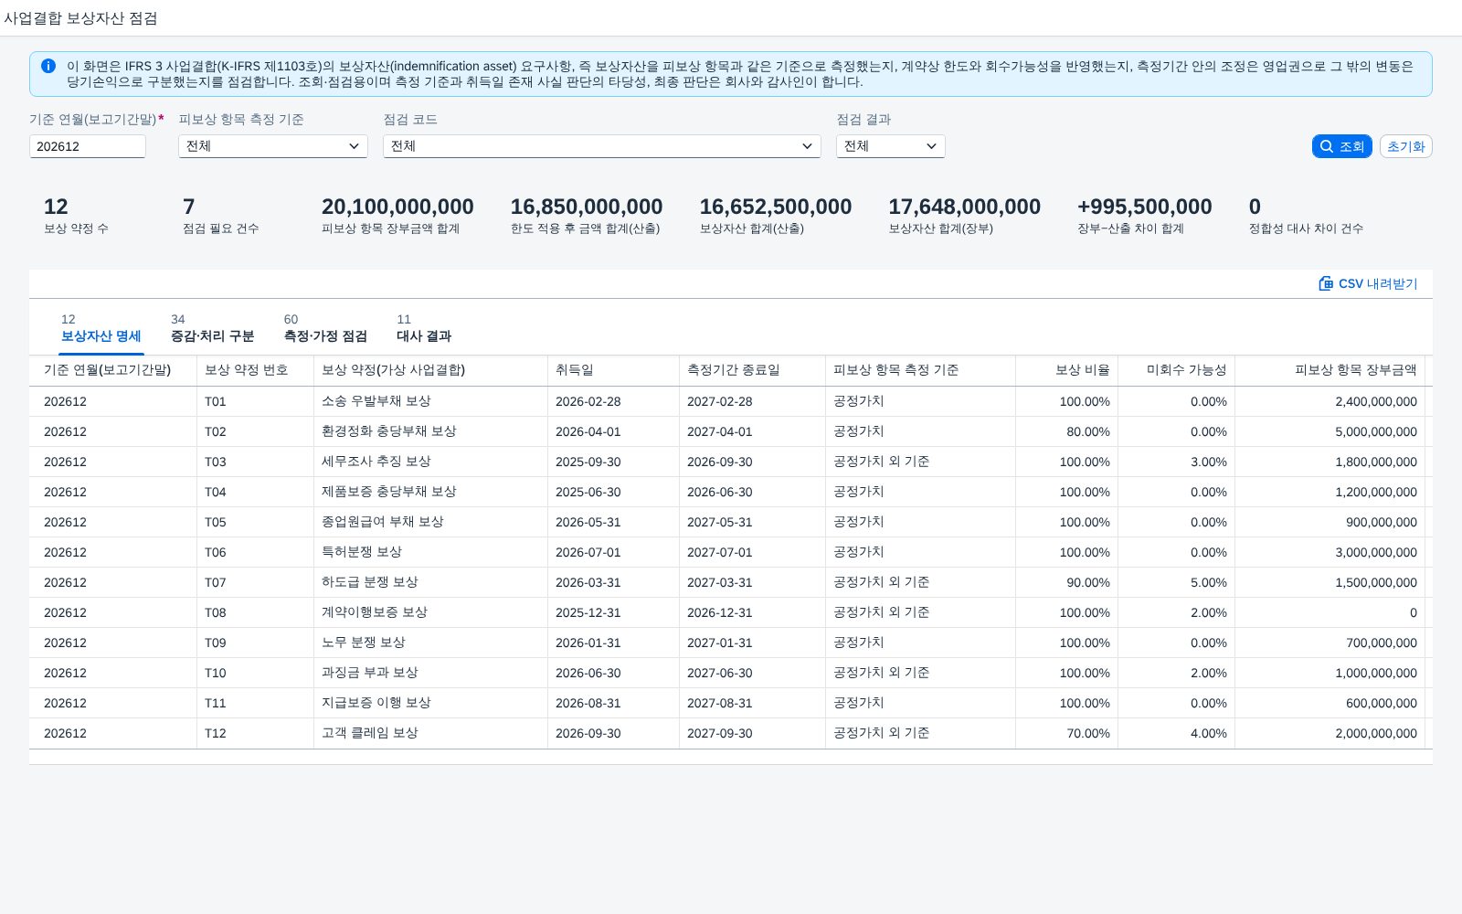Click the 3,000,000,000 장부금액 cell
Screen dimensions: 1462x914
(1330, 552)
